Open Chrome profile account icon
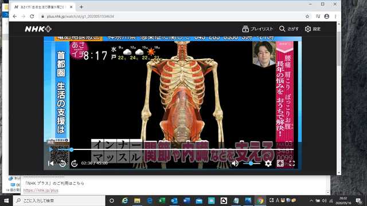 pos(327,17)
